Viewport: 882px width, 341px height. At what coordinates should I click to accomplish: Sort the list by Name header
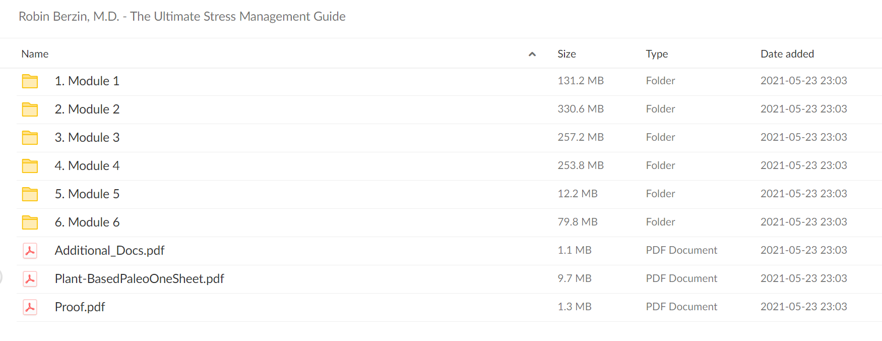pyautogui.click(x=35, y=54)
